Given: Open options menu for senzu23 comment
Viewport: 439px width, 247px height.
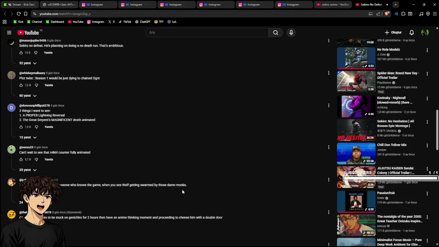Looking at the screenshot, I should coord(329,147).
